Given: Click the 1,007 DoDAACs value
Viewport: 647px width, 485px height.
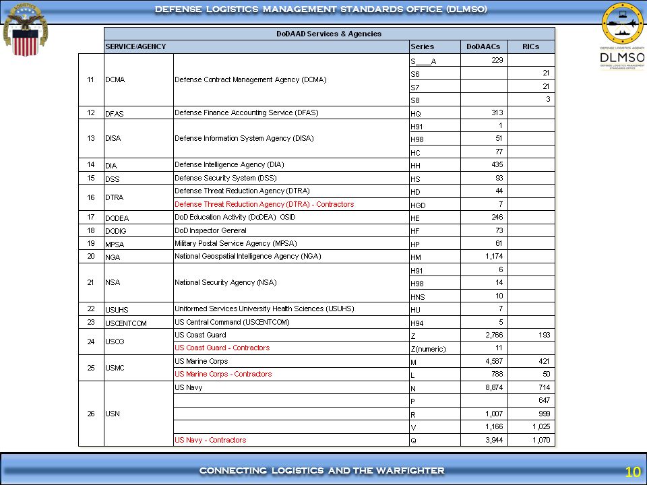Looking at the screenshot, I should coord(494,414).
